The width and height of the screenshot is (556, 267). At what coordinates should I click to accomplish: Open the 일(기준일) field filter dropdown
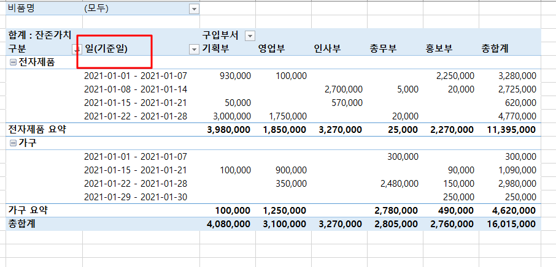click(x=195, y=49)
